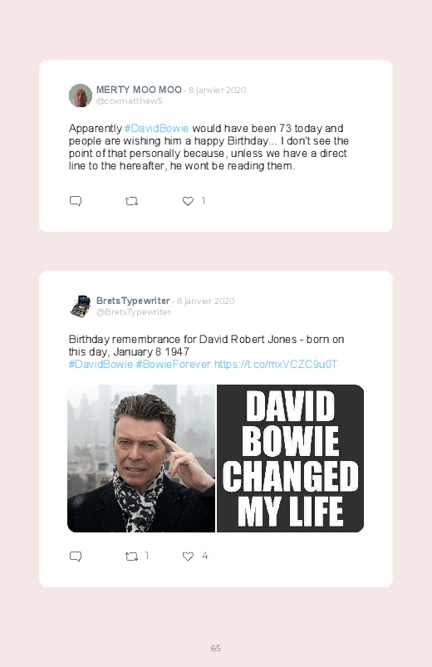This screenshot has height=667, width=432.
Task: Open MERTY MOO MOO profile avatar
Action: point(81,96)
